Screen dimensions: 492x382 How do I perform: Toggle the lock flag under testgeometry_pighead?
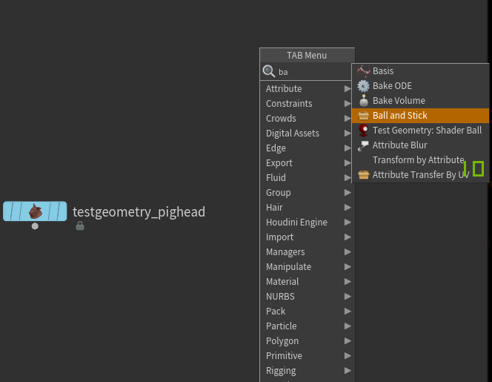pos(80,226)
